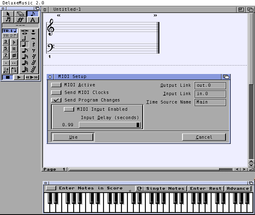Select the sharp accidental button

(x=14, y=56)
